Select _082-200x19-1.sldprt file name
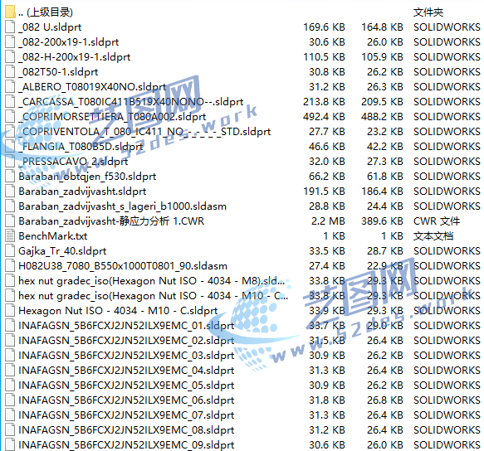 tap(69, 42)
